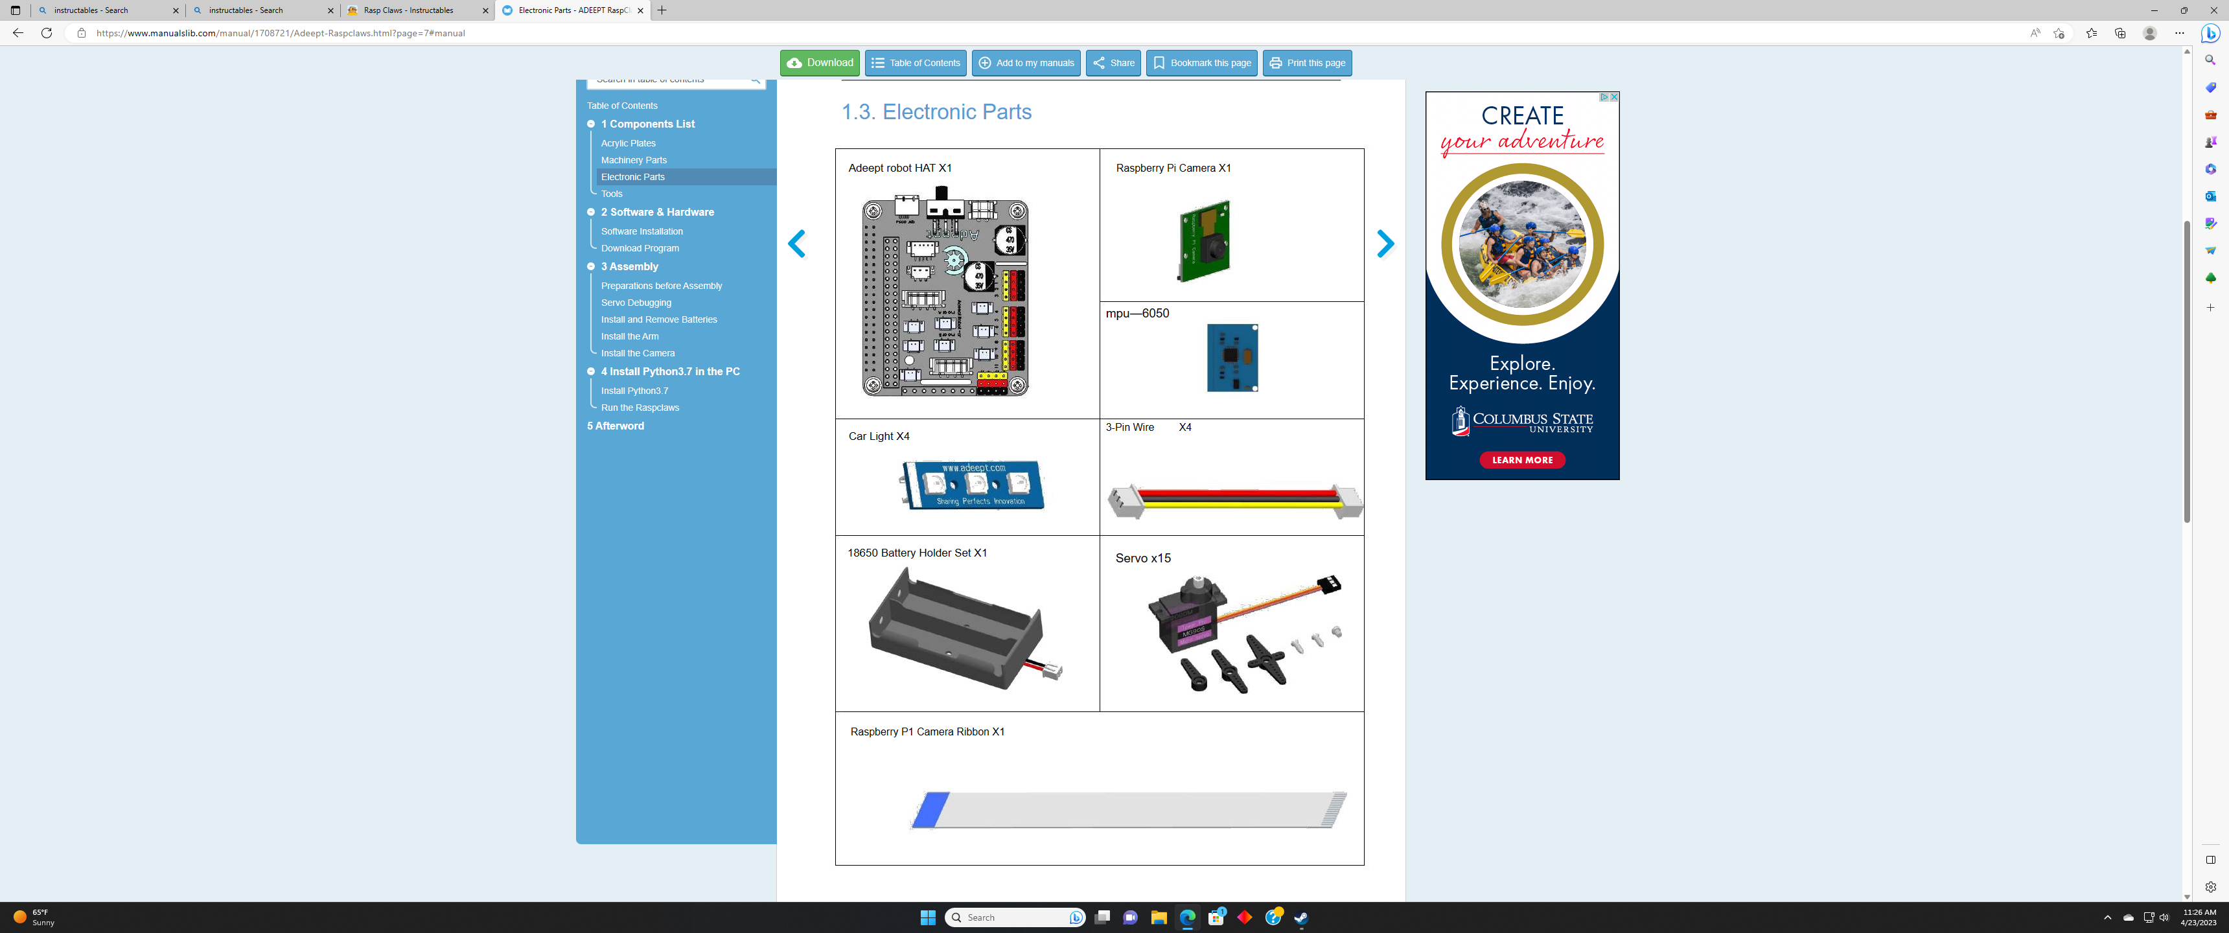The width and height of the screenshot is (2229, 933).
Task: Open sidebar Search icon
Action: point(2211,61)
